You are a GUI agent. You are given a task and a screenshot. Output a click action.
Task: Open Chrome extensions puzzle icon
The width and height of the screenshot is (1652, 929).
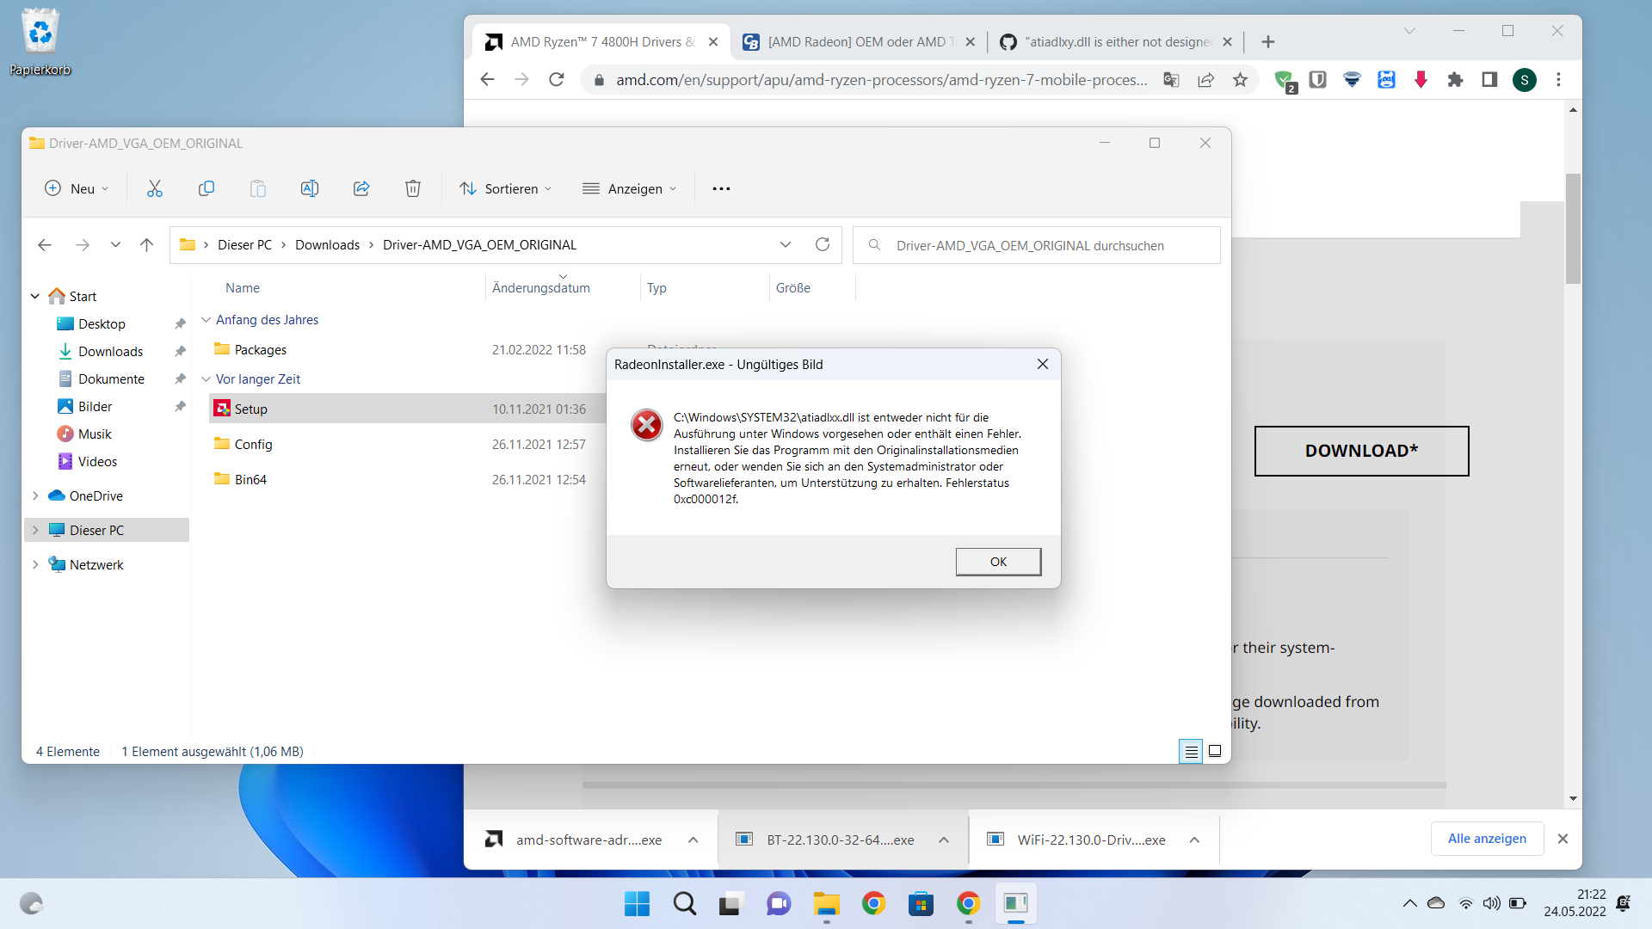[1455, 80]
